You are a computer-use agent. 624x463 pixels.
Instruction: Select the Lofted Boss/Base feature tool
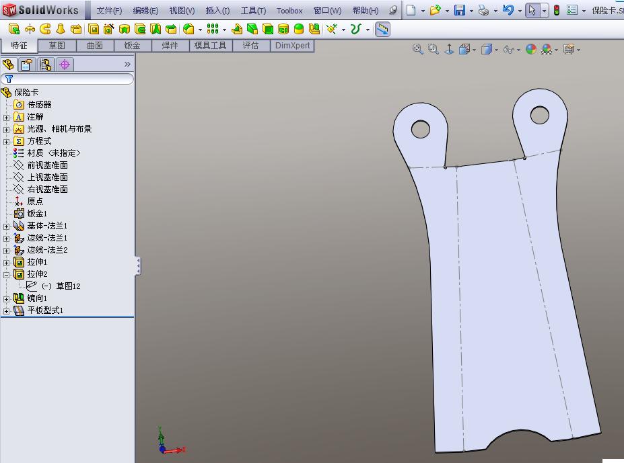tap(61, 29)
